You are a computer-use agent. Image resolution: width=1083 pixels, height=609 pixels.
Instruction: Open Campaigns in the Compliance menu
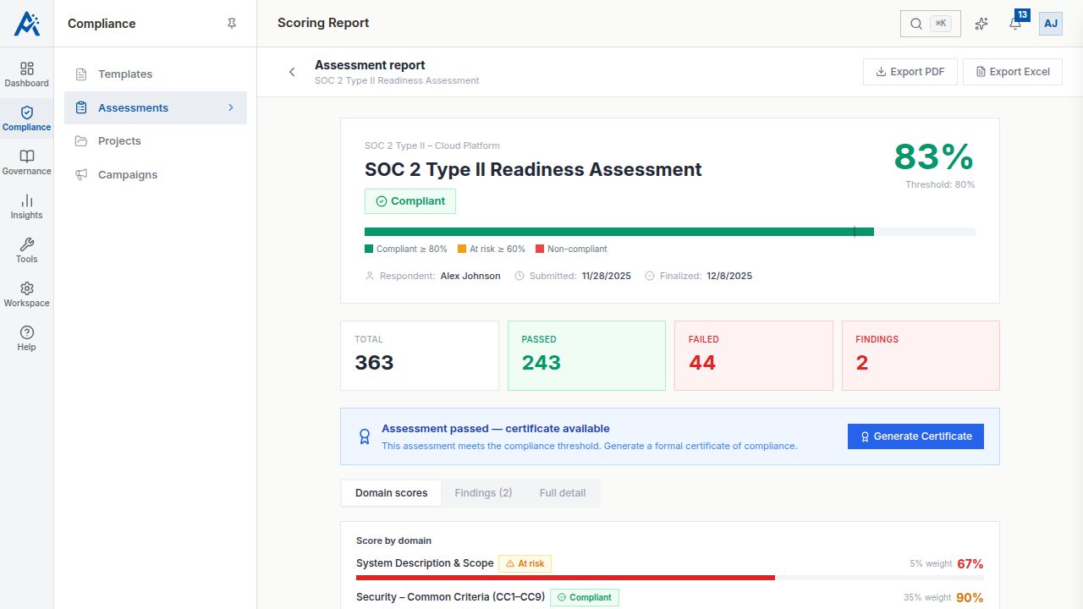(x=156, y=174)
